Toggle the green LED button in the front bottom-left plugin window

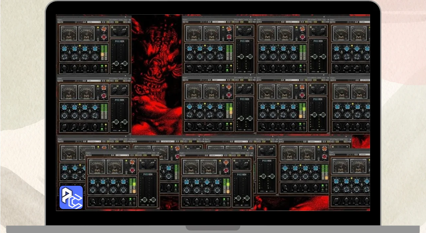coord(130,199)
